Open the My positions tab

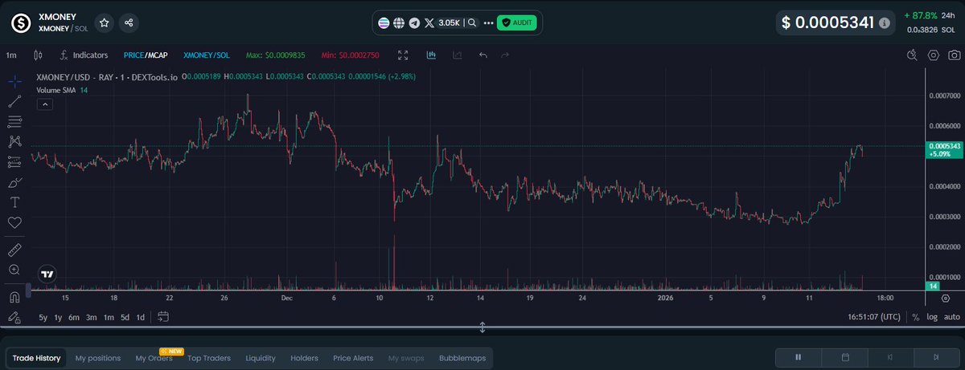tap(98, 358)
